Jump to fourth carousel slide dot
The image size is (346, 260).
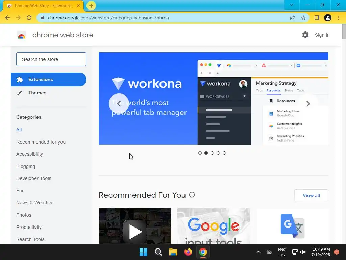coord(218,153)
